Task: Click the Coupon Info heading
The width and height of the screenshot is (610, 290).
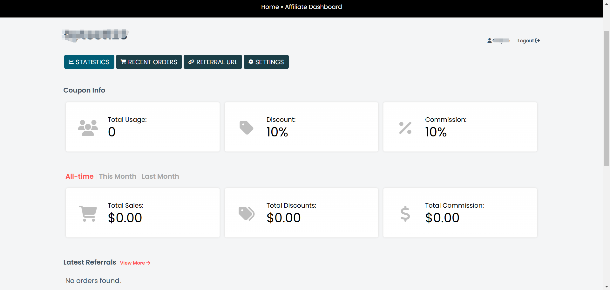Action: pos(84,90)
